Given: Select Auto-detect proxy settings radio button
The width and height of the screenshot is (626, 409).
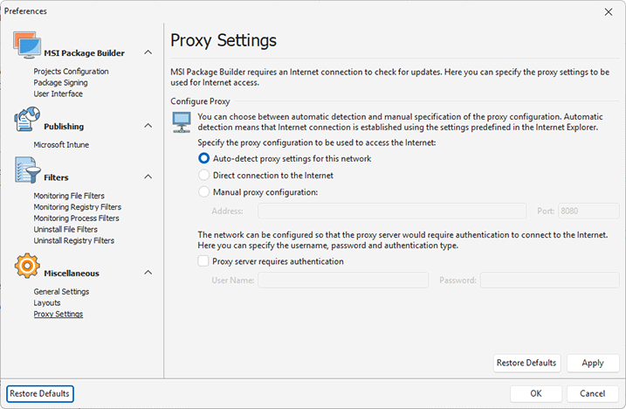Looking at the screenshot, I should tap(204, 159).
